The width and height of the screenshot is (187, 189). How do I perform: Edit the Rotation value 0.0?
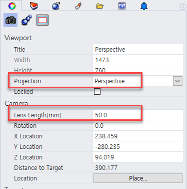(x=99, y=126)
